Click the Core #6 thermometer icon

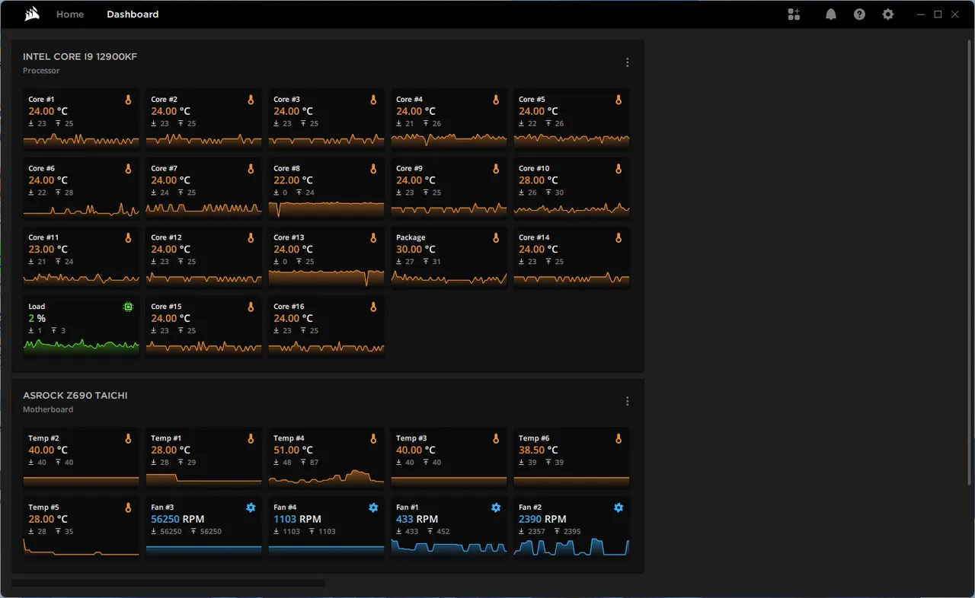tap(128, 169)
